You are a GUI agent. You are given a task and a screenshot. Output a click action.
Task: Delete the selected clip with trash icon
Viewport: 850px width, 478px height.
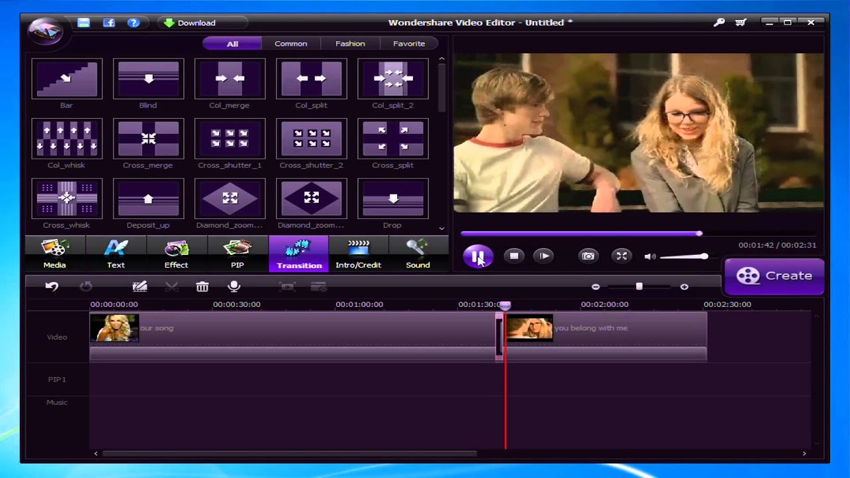[x=203, y=286]
